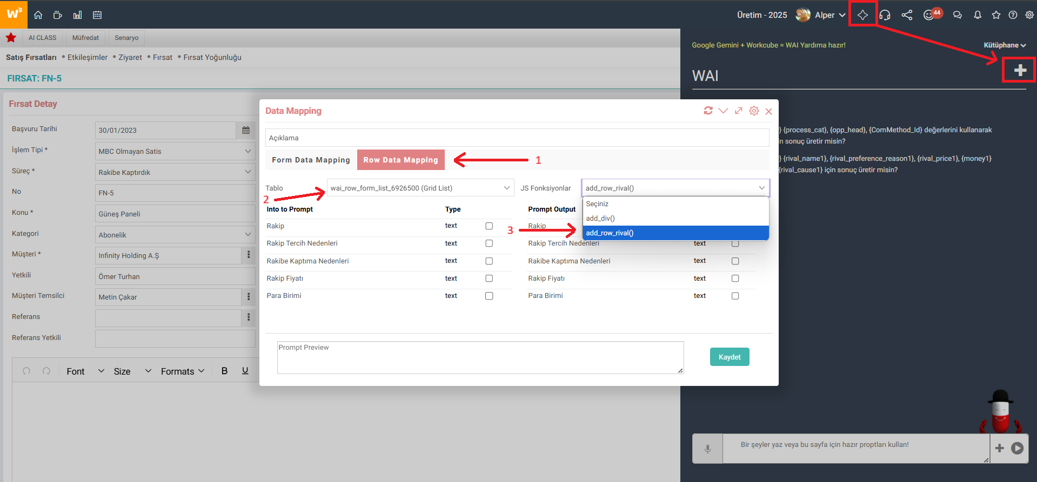This screenshot has height=482, width=1037.
Task: Toggle bold formatting in the editor
Action: coord(224,371)
